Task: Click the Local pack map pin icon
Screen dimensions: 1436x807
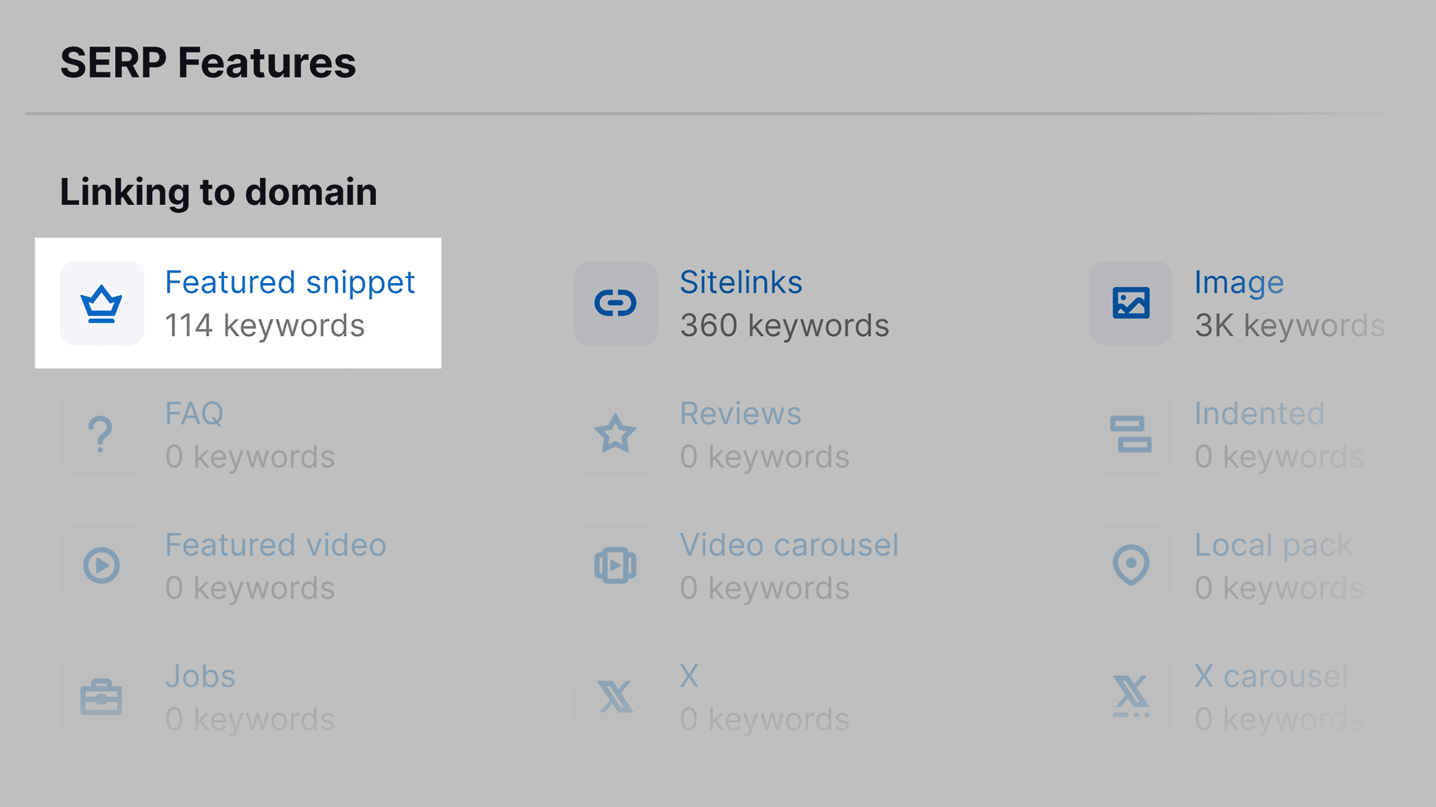Action: point(1130,565)
